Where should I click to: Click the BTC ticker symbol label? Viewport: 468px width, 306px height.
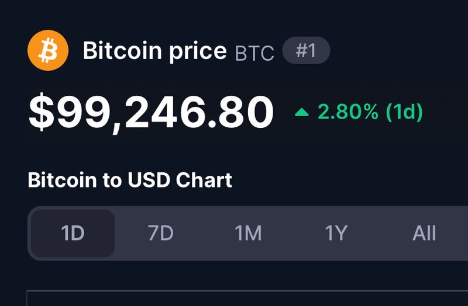254,53
